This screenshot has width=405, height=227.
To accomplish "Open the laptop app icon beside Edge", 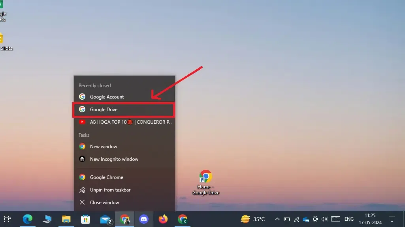I will pos(47,219).
